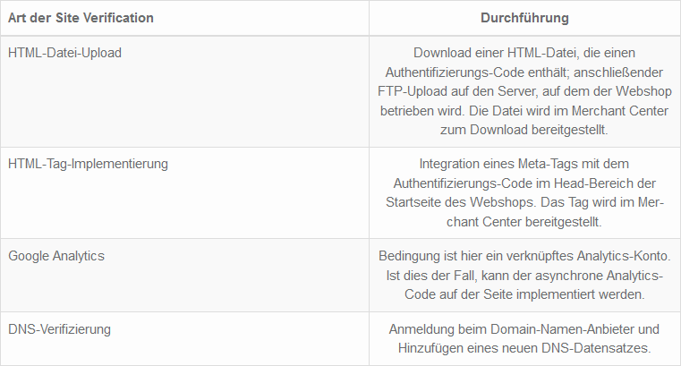Click the Domain-Namen-Anbieter description cell
681x366 pixels.
coord(524,338)
